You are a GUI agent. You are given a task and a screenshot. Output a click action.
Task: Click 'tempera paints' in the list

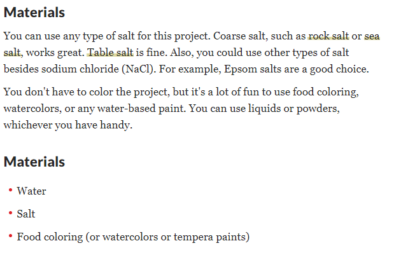point(211,237)
